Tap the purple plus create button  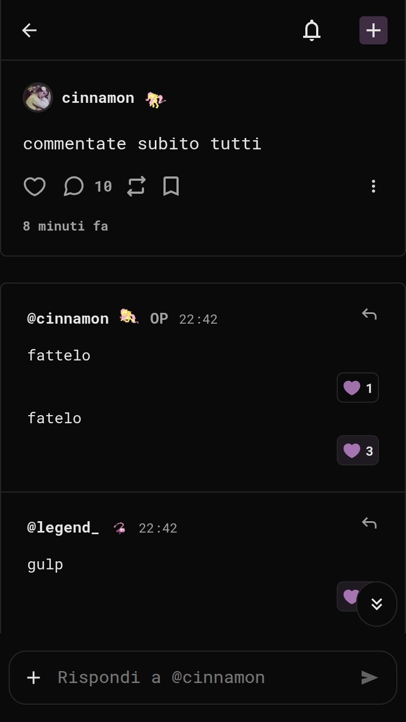(374, 30)
